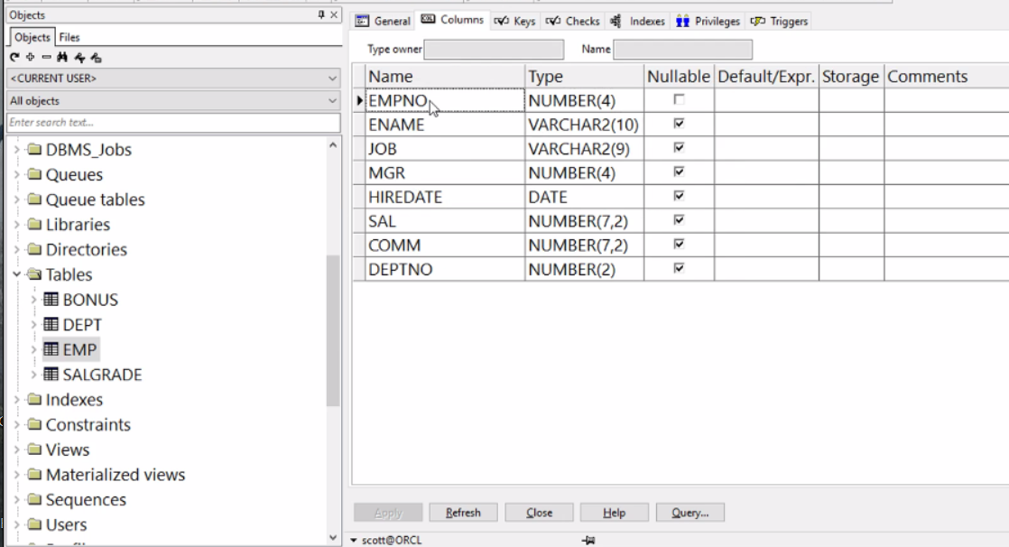
Task: Uncheck Nullable for the COMM column
Action: (x=679, y=245)
